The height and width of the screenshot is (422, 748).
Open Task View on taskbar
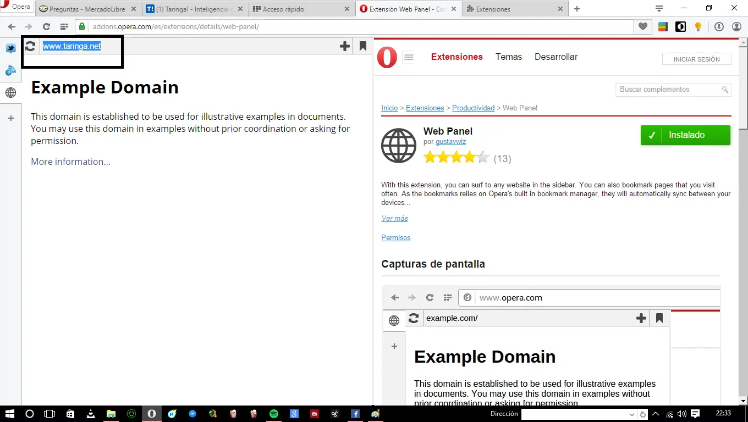(50, 414)
